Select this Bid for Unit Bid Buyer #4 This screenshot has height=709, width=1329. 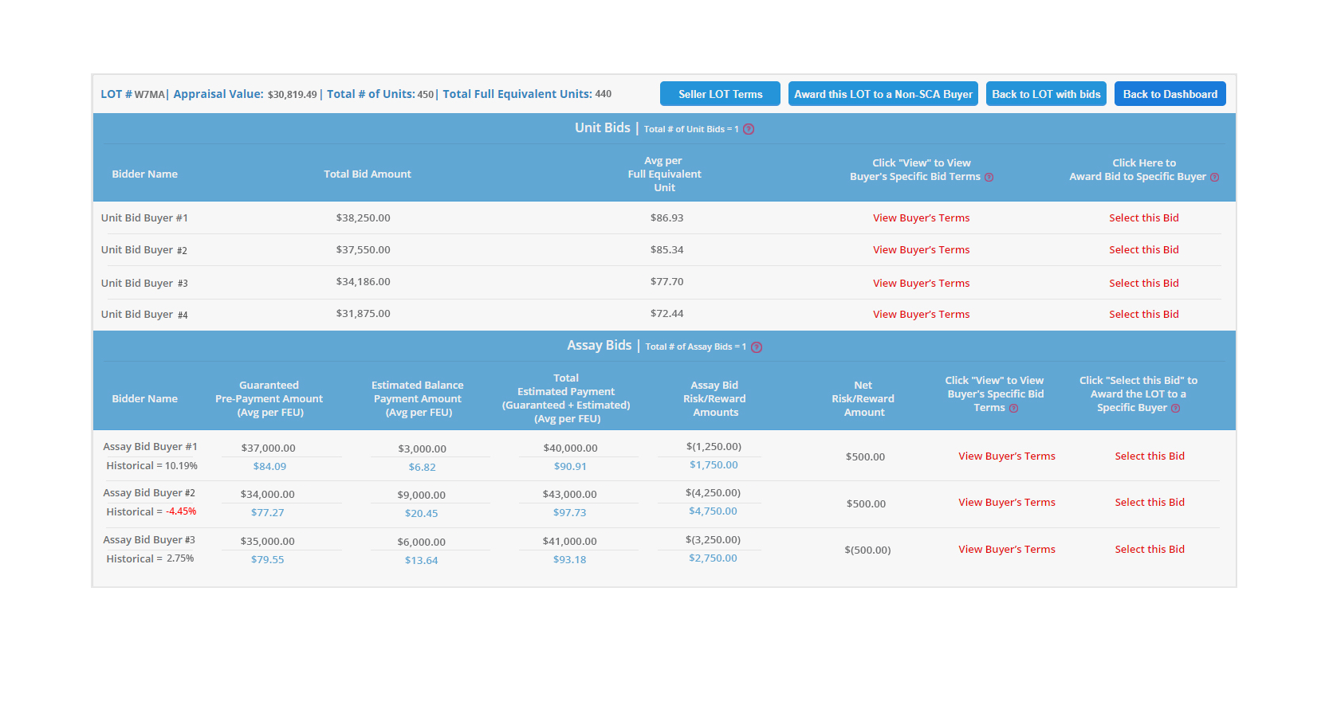1143,315
